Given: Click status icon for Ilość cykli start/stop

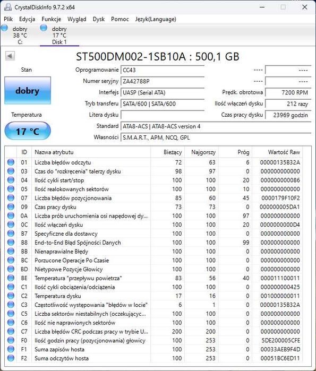Looking at the screenshot, I should (11, 180).
